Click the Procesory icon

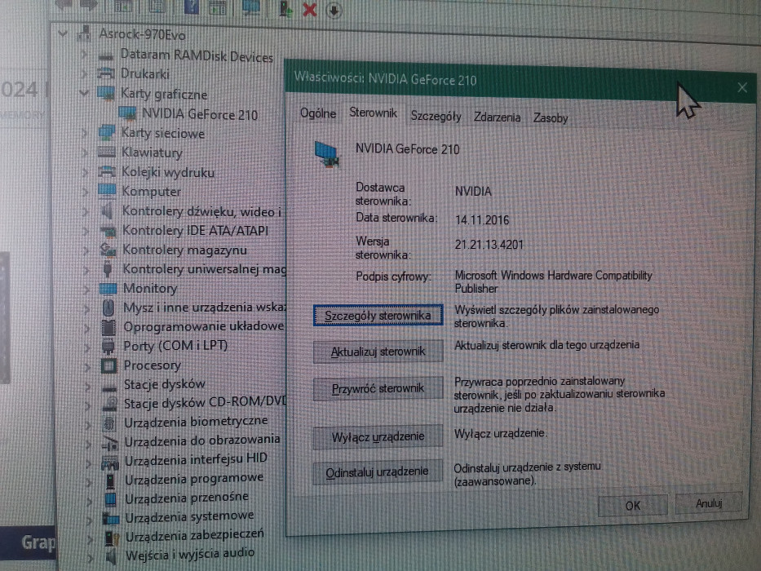[108, 365]
